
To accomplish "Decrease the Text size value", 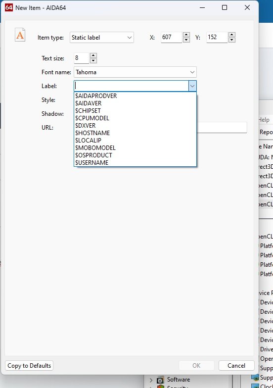I will pyautogui.click(x=93, y=61).
